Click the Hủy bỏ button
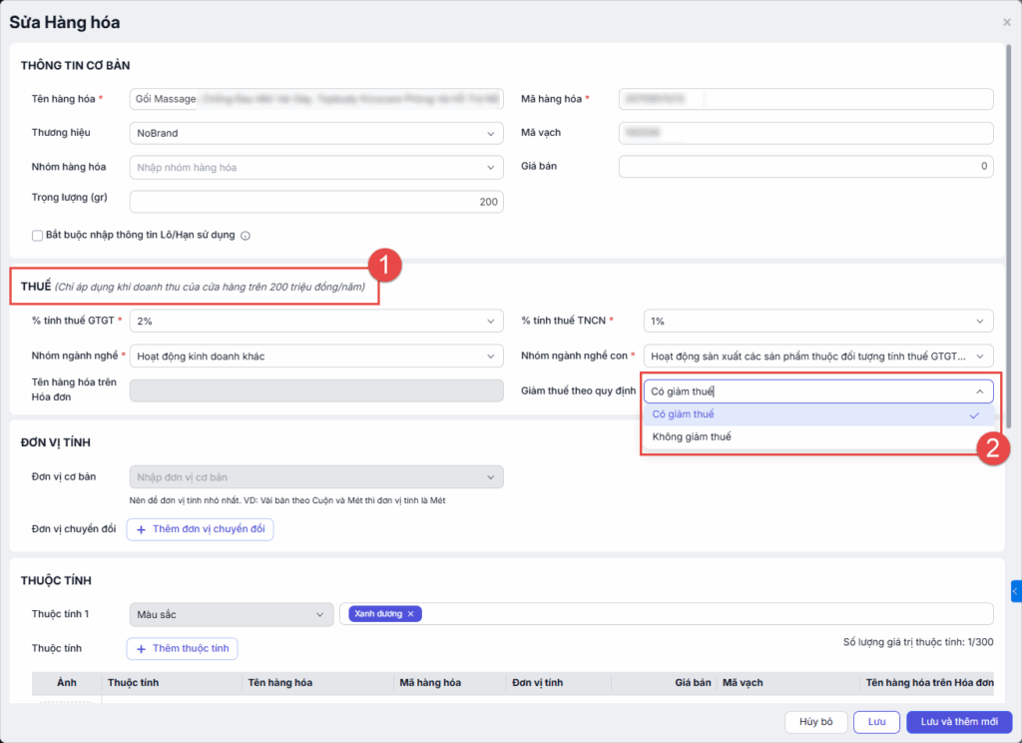Screen dimensions: 1022x743 (815, 722)
